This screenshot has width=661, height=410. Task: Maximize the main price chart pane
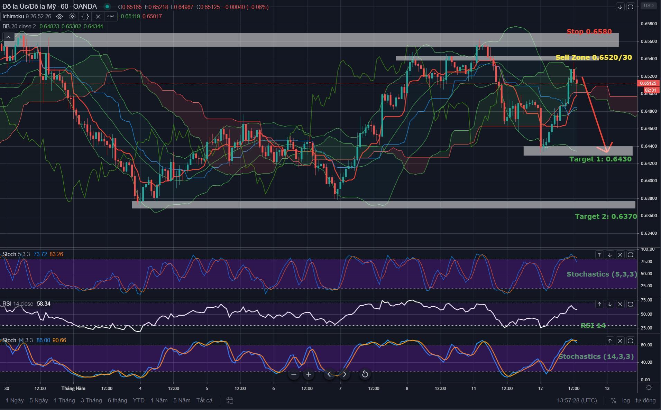tap(631, 7)
